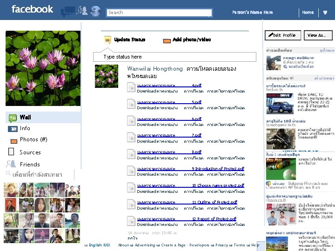Open Photos (#) in the sidebar
335x251 pixels.
(x=33, y=139)
